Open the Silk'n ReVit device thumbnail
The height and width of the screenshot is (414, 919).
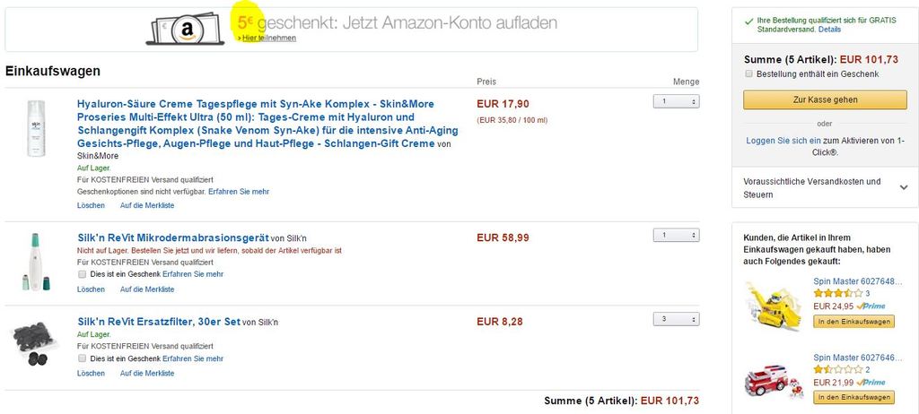coord(36,262)
